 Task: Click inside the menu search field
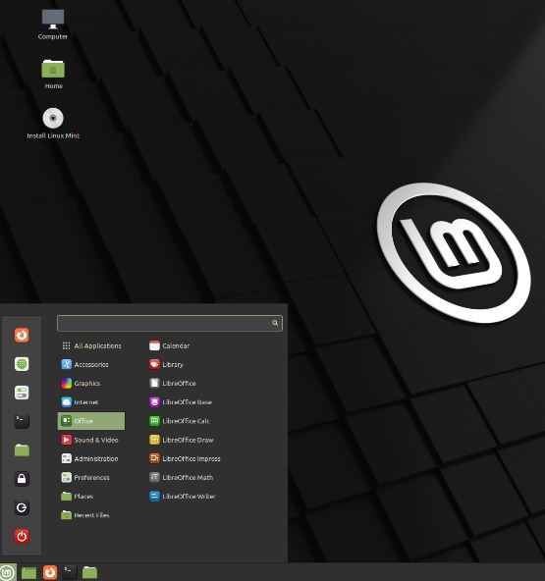click(x=170, y=323)
